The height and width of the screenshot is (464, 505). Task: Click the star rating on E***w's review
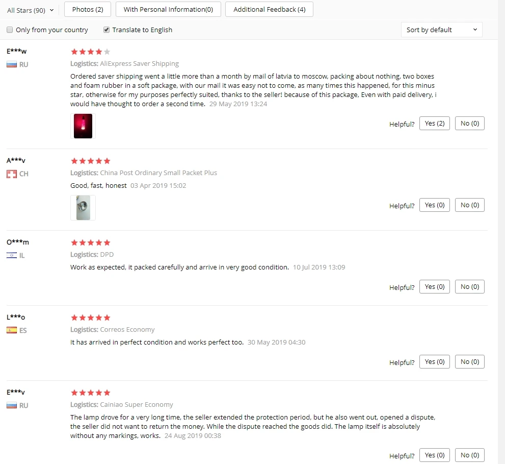91,52
